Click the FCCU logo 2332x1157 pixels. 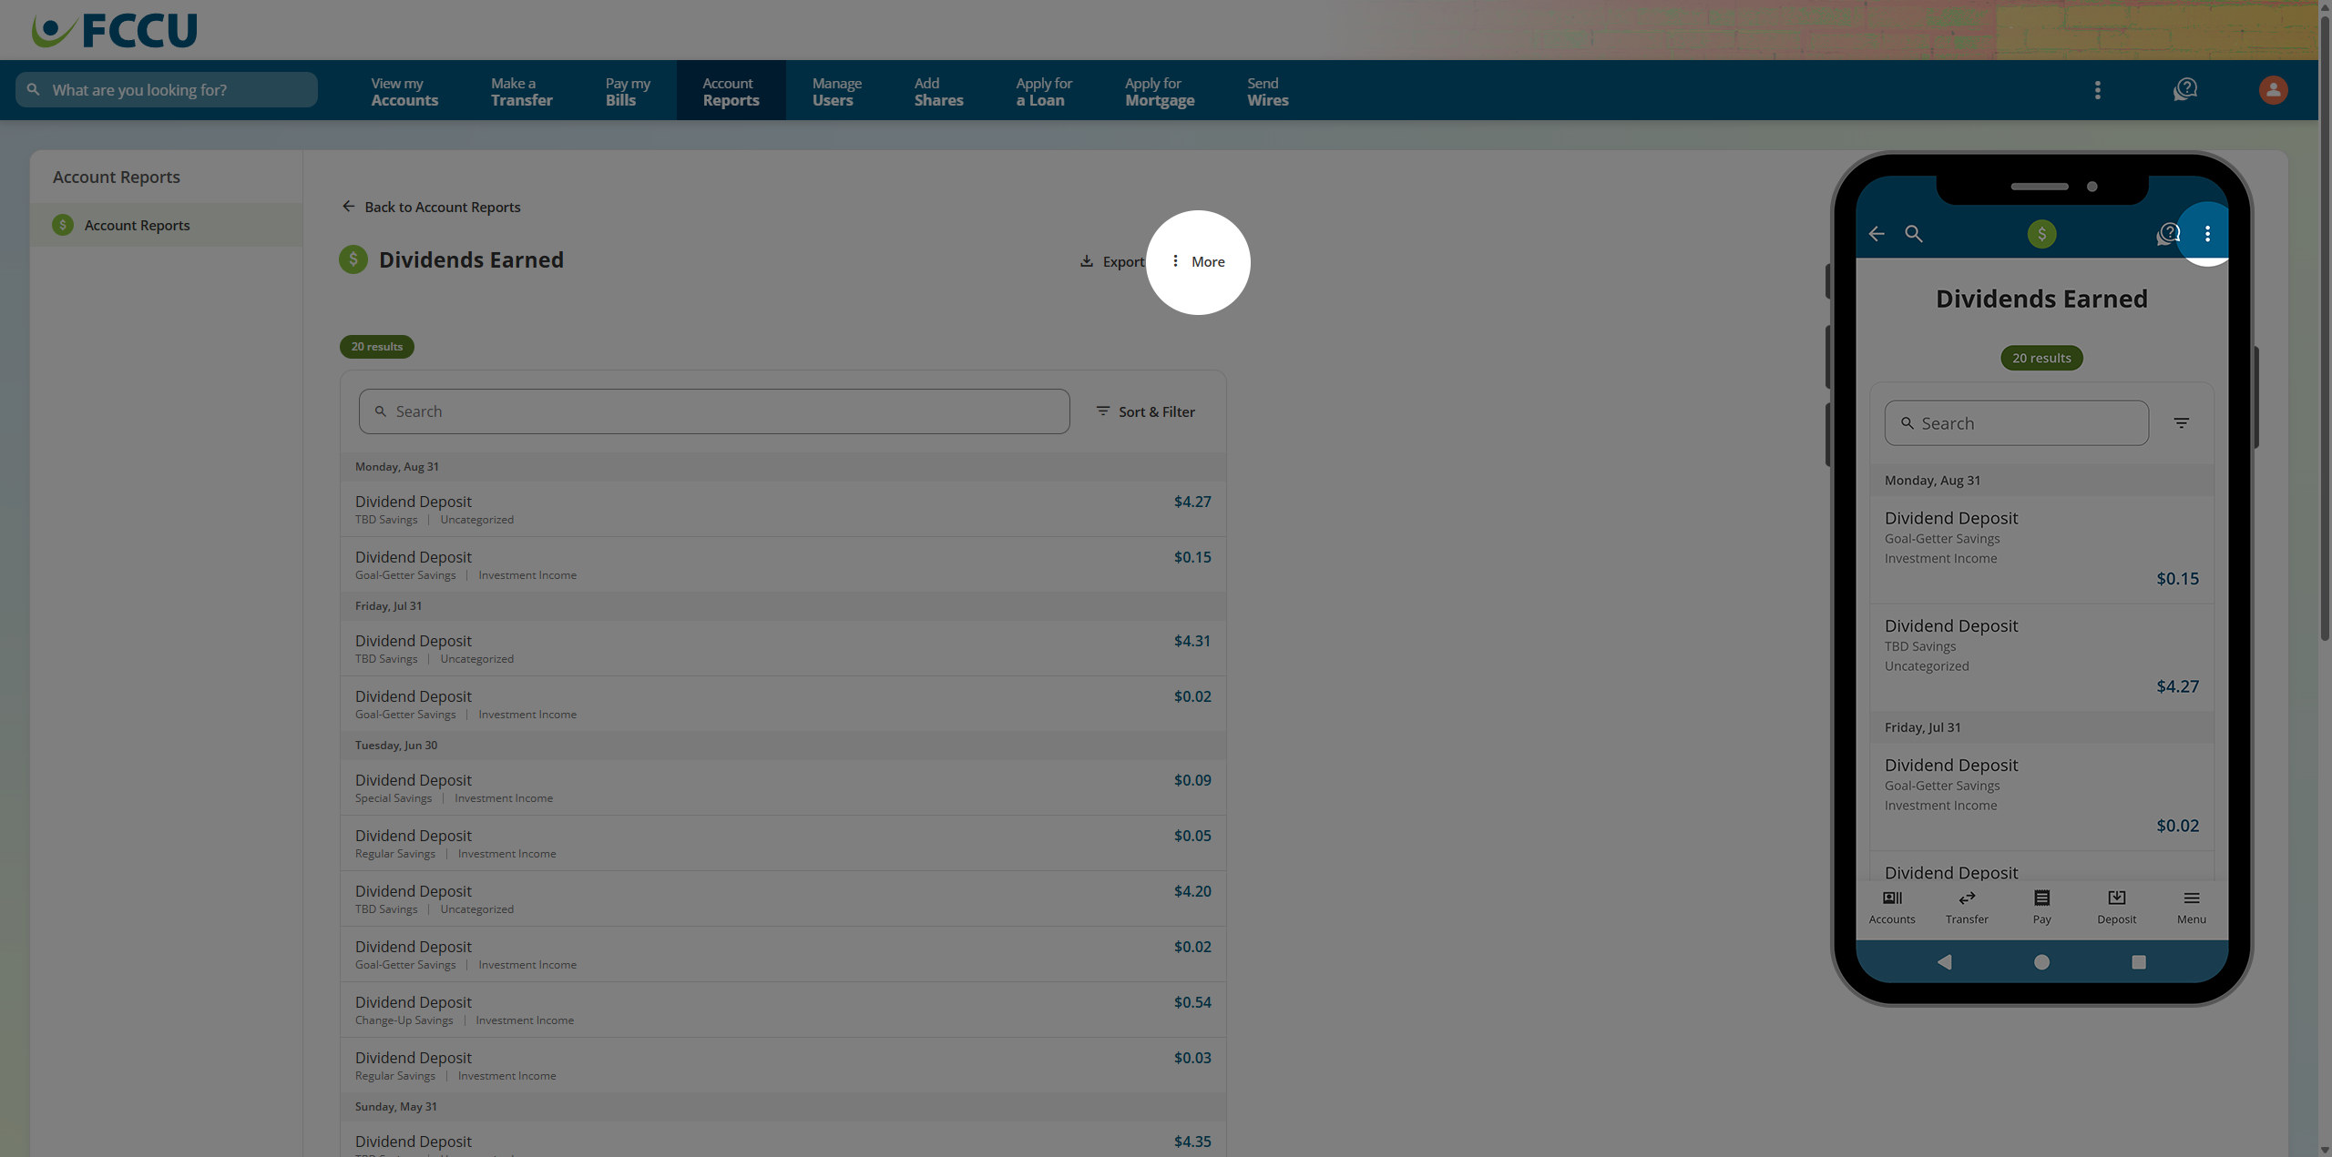point(114,30)
